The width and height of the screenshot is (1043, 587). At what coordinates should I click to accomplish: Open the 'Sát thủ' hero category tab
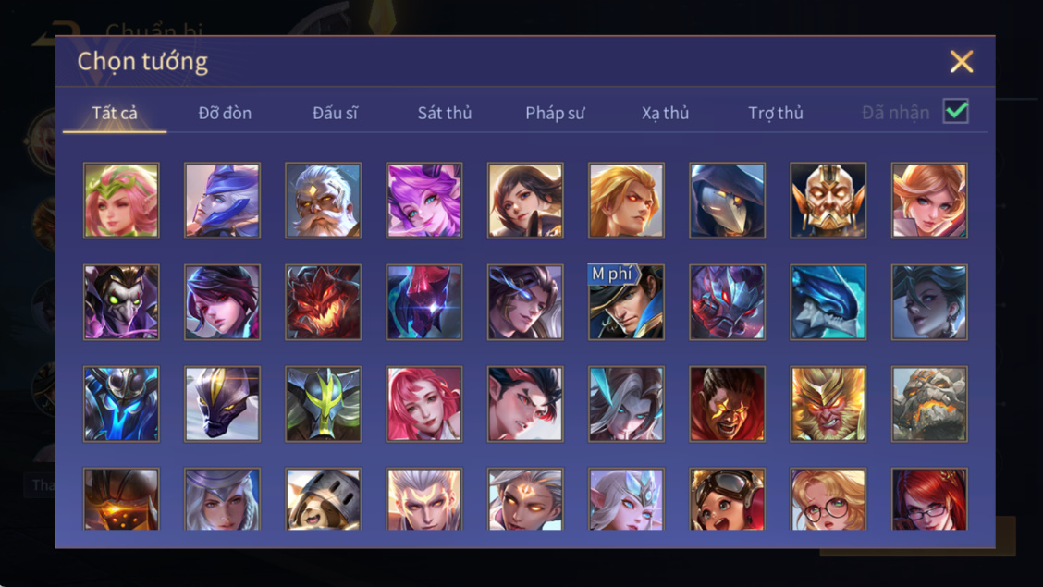click(445, 113)
